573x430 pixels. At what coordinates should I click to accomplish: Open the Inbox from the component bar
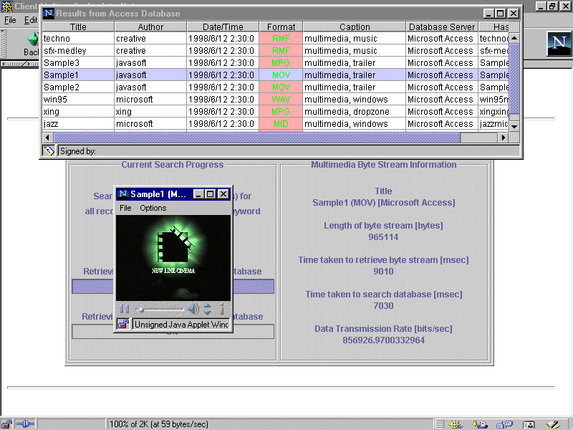point(479,424)
